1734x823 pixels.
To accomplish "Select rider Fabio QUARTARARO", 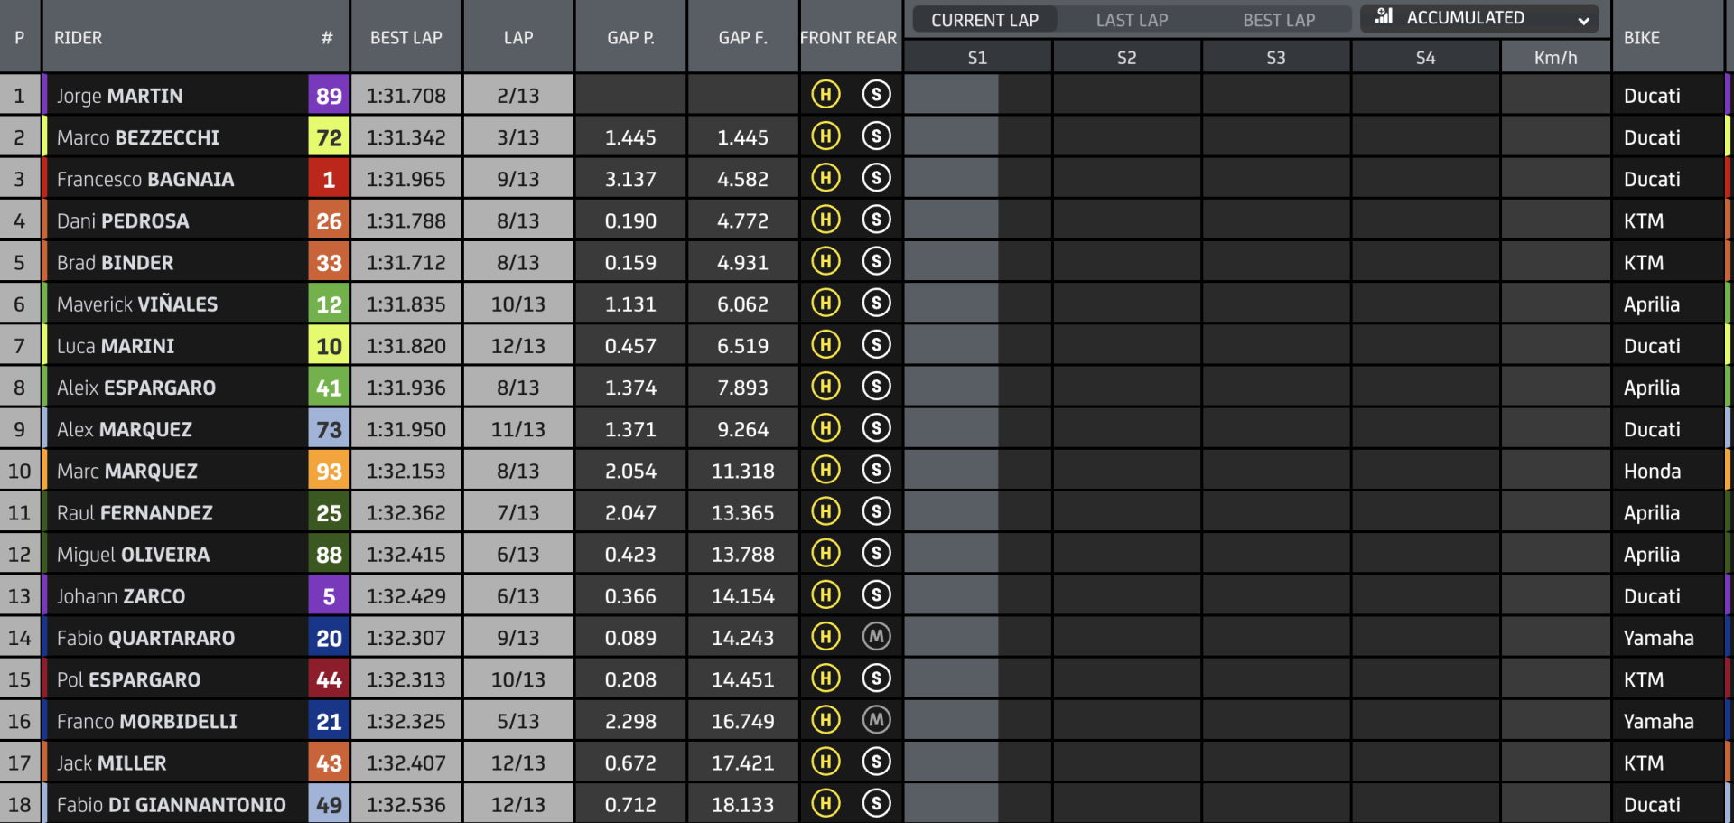I will tap(145, 638).
